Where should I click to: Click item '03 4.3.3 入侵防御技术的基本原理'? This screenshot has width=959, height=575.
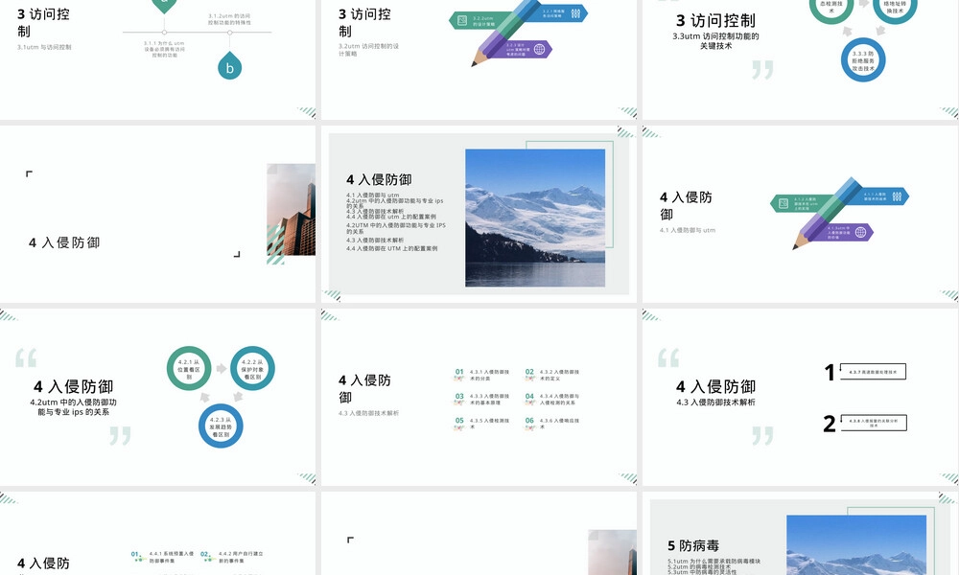pyautogui.click(x=482, y=399)
